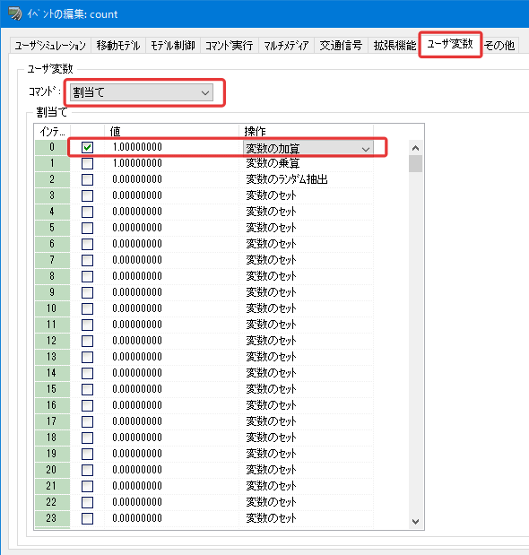529x555 pixels.
Task: Switch to the 交通信号 tab
Action: 341,46
